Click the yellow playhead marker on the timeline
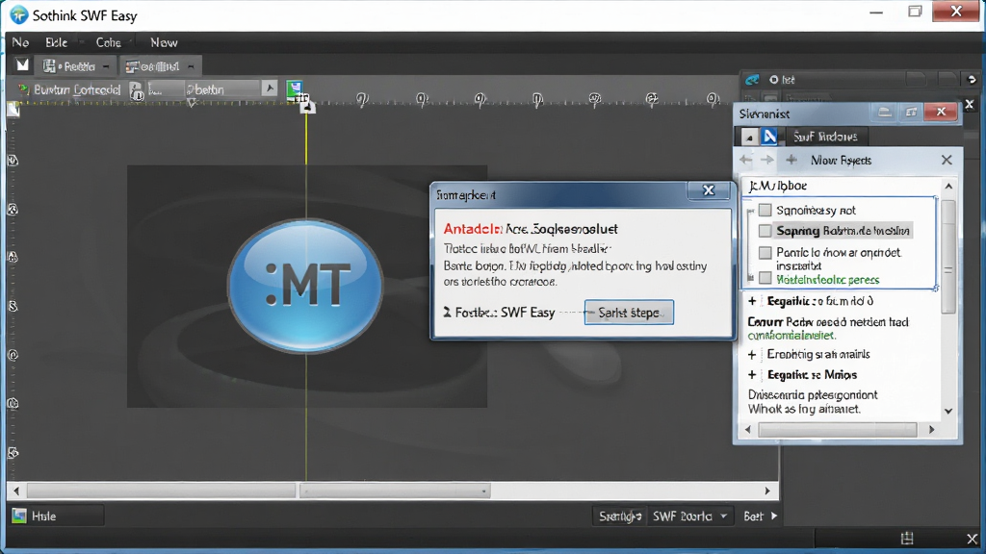The image size is (986, 554). pyautogui.click(x=307, y=108)
